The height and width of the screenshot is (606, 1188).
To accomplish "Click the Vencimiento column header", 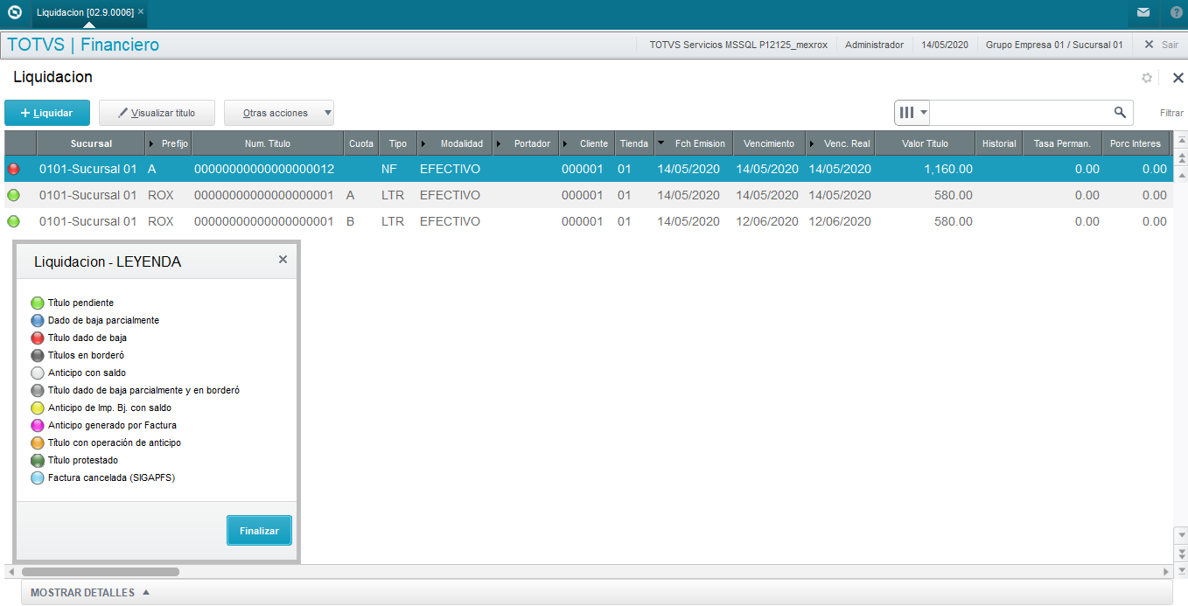I will tap(769, 143).
